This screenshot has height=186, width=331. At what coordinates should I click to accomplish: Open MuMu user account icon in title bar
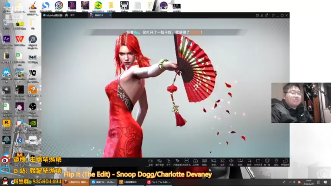click(262, 15)
